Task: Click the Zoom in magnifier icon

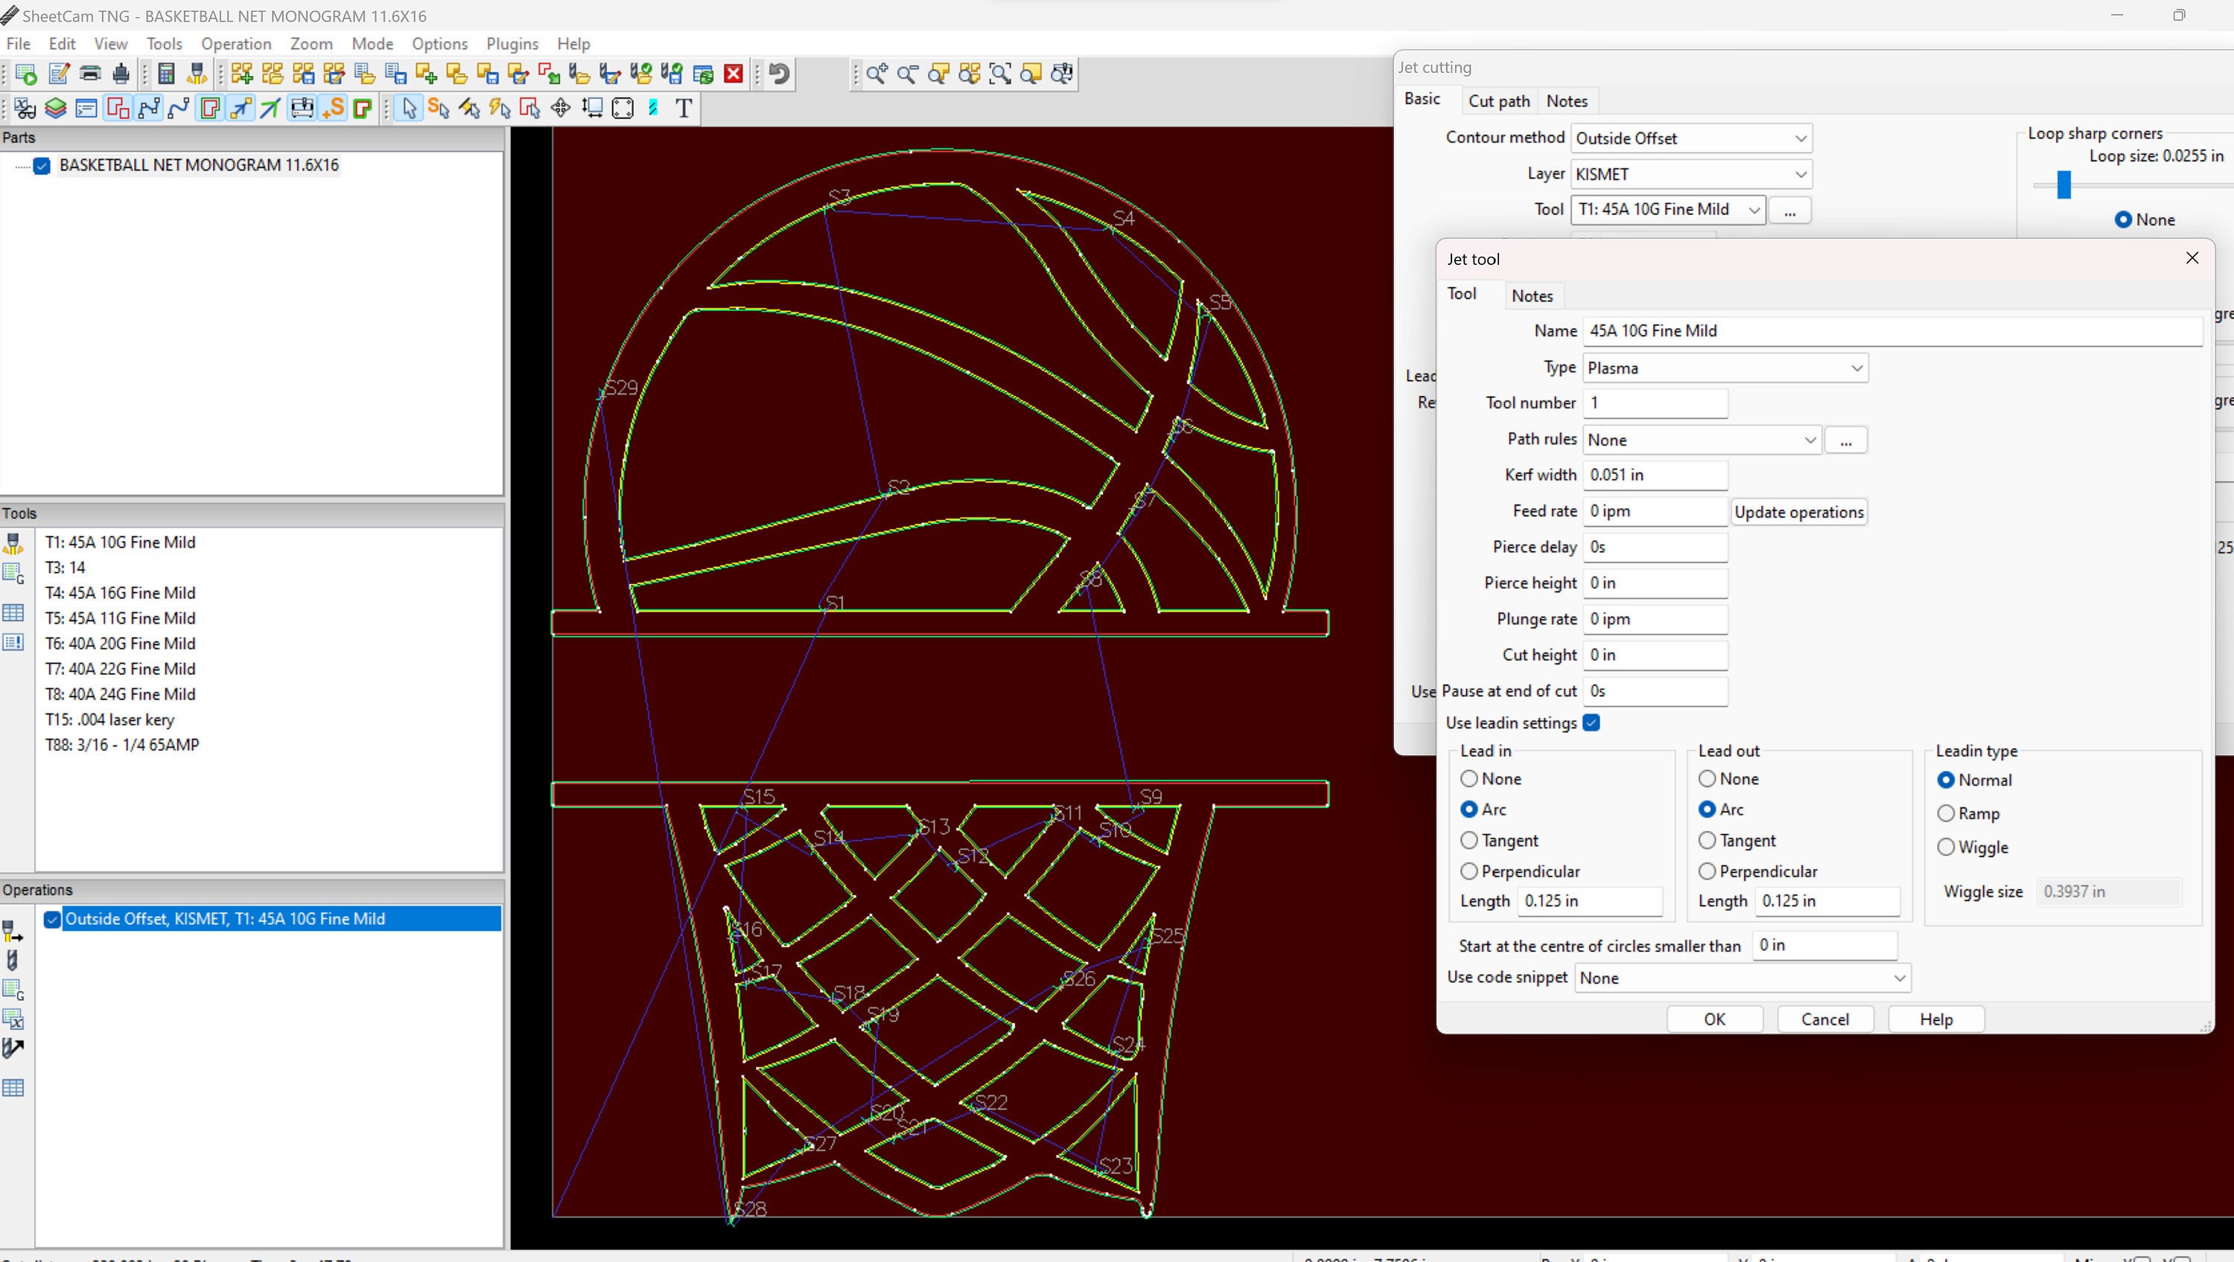Action: click(x=876, y=74)
